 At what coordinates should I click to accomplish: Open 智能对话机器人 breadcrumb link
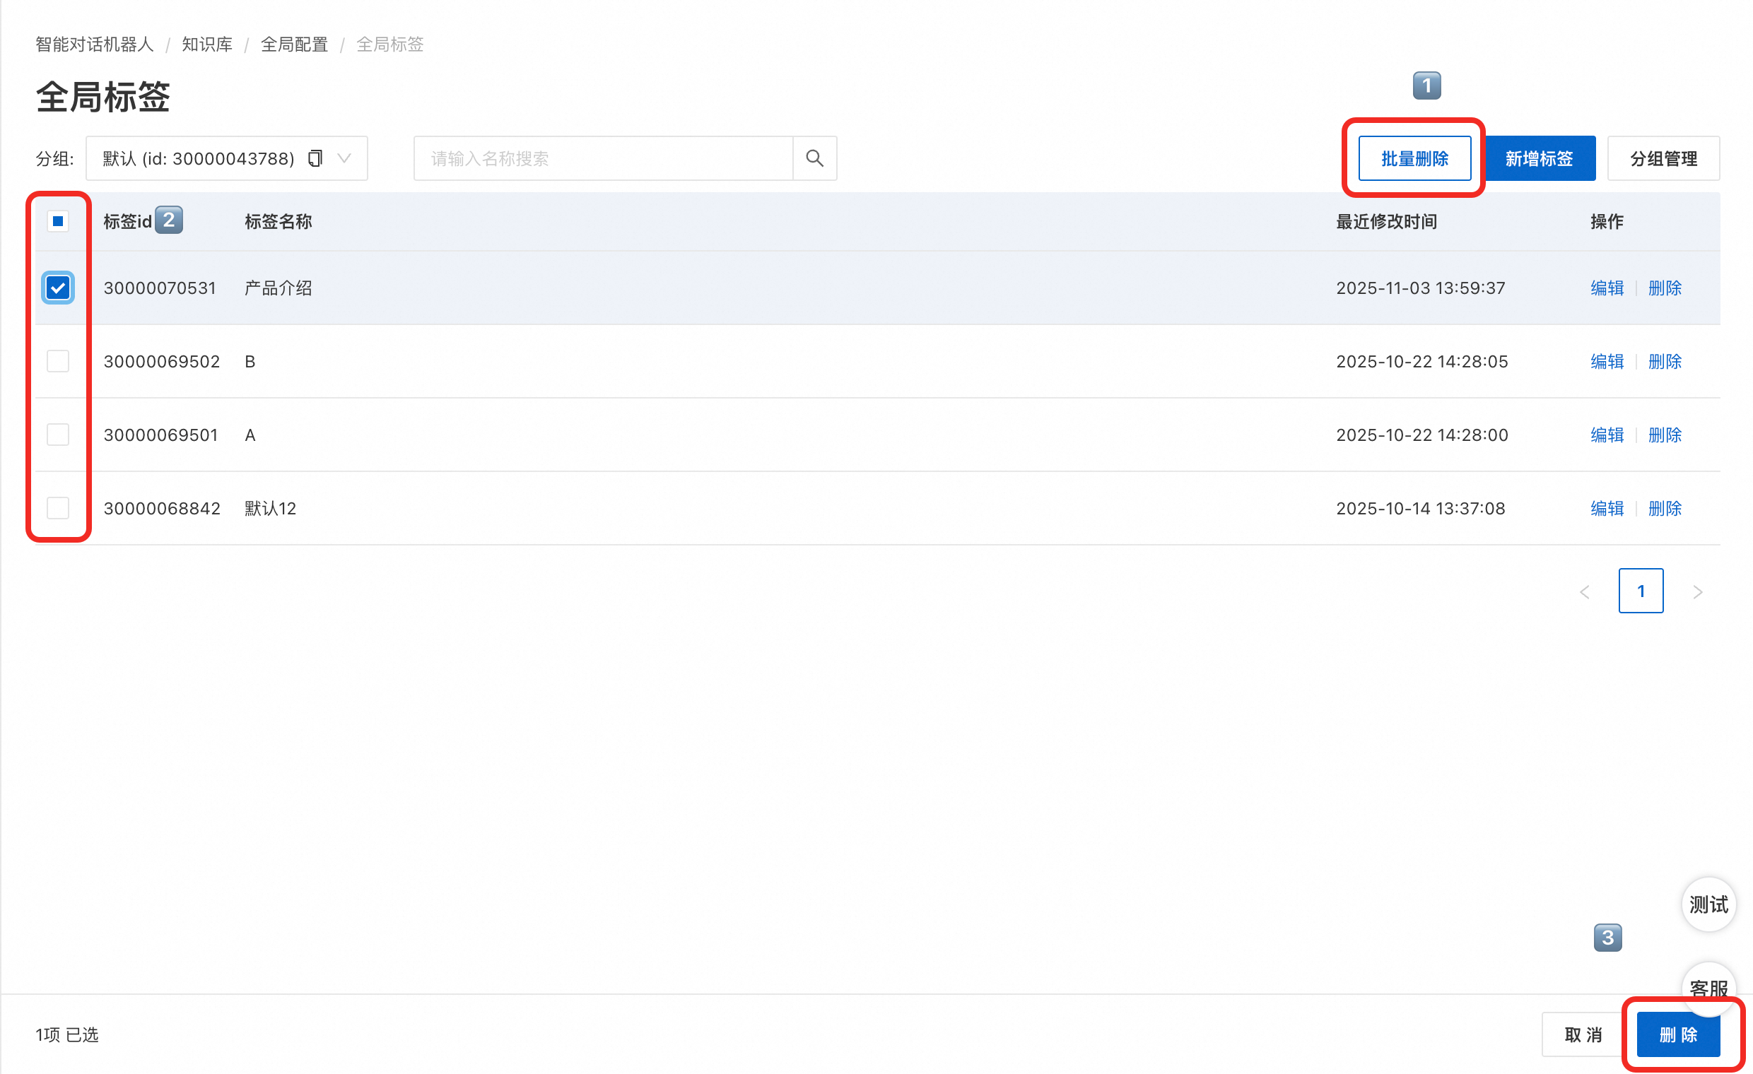tap(95, 45)
